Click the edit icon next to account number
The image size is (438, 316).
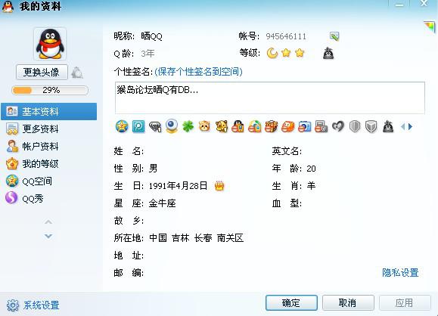[334, 36]
